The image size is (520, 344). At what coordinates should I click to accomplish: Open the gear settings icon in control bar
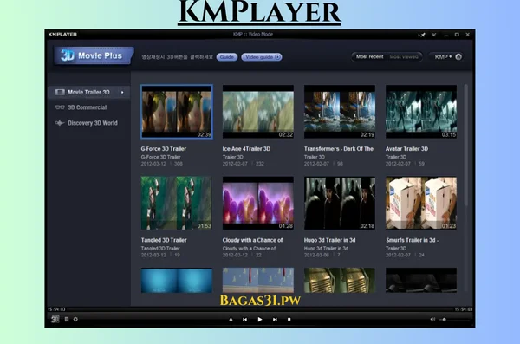tap(75, 319)
